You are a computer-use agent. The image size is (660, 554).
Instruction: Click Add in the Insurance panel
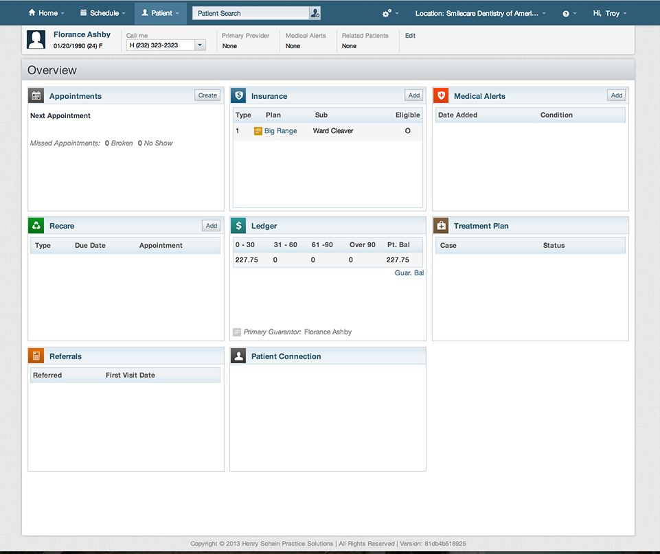coord(414,95)
